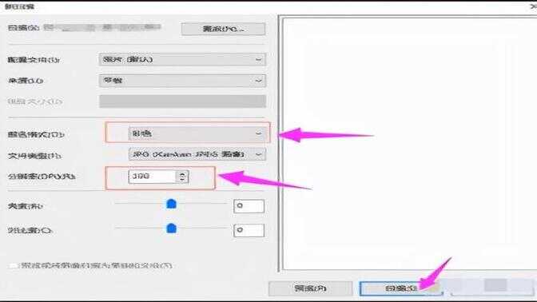Open the 文件类型 dropdown showing JPG
Viewport: 537px width, 302px height.
(x=197, y=154)
